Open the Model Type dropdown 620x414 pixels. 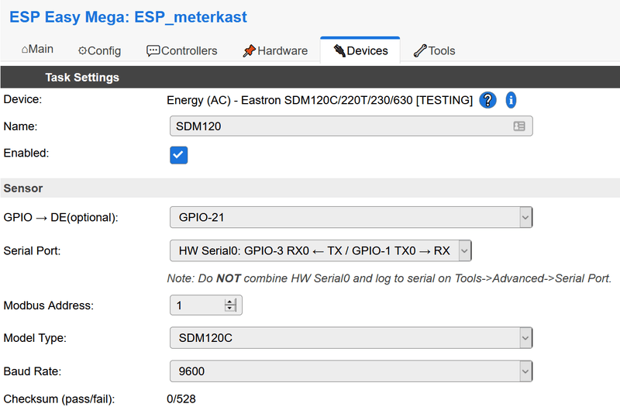point(350,338)
